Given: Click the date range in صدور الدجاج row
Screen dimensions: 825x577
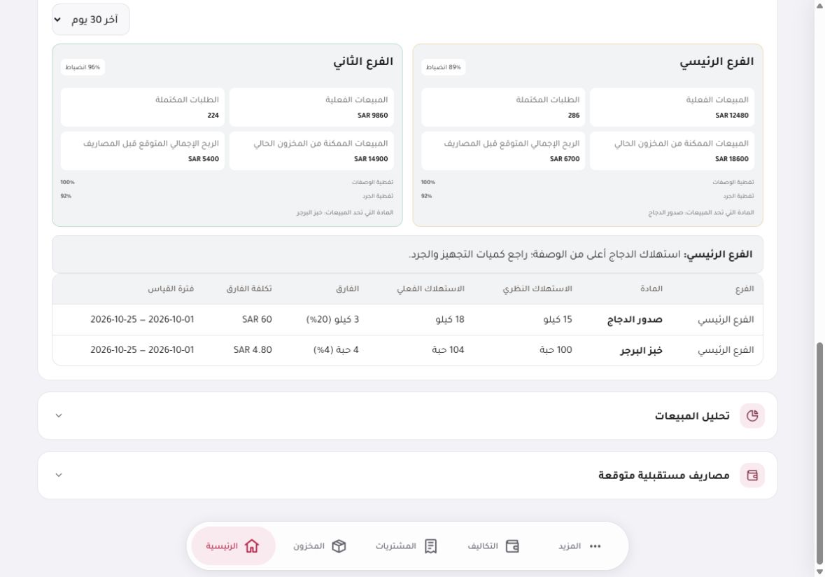Looking at the screenshot, I should pyautogui.click(x=142, y=319).
